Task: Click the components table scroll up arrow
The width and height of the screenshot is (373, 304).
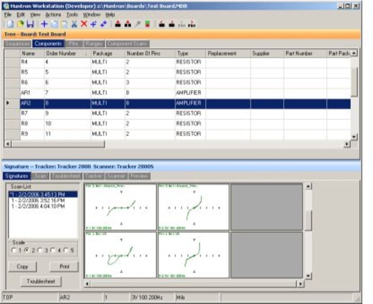Action: tap(354, 53)
